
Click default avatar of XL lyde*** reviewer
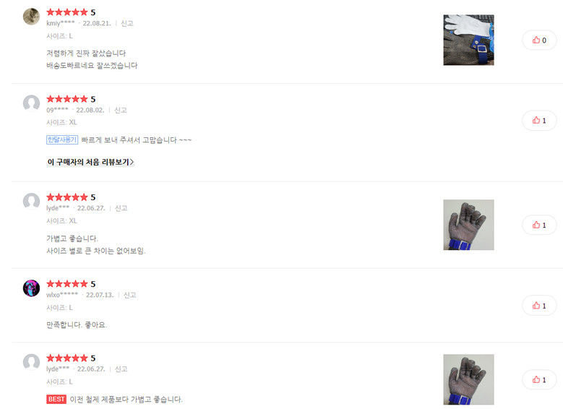[31, 202]
